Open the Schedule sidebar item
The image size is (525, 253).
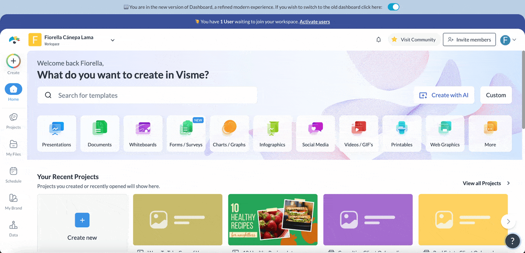14,174
